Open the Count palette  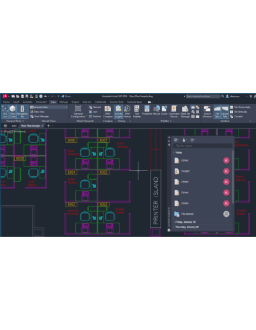click(x=164, y=111)
